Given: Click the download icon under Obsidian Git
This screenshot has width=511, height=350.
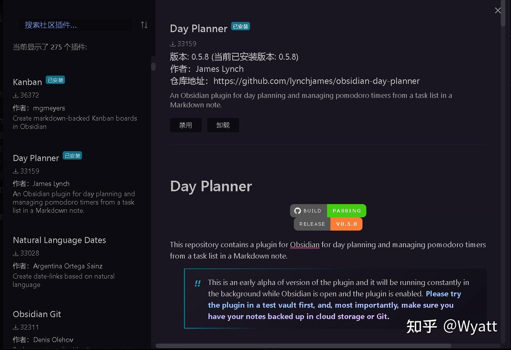Looking at the screenshot, I should pos(15,327).
